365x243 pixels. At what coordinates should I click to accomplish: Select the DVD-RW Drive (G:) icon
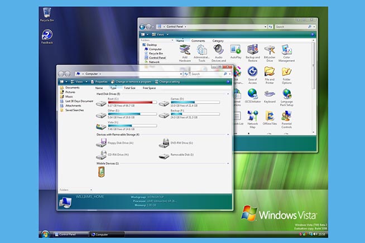click(x=164, y=143)
